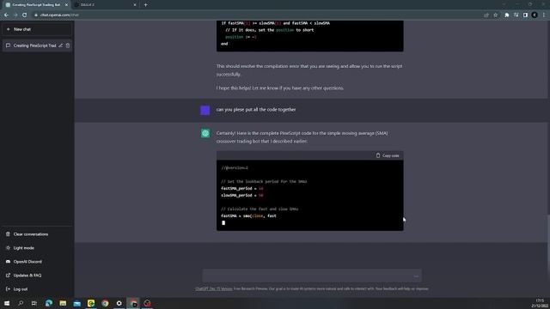The height and width of the screenshot is (309, 550).
Task: Open Task View on the taskbar
Action: tap(34, 303)
